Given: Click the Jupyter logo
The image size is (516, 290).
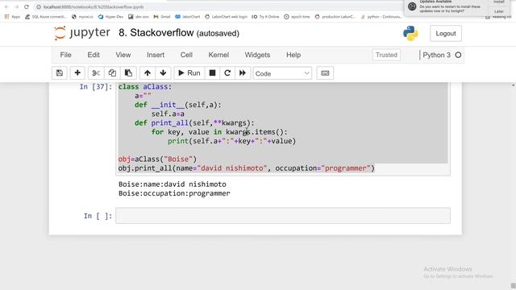Looking at the screenshot, I should tap(82, 33).
